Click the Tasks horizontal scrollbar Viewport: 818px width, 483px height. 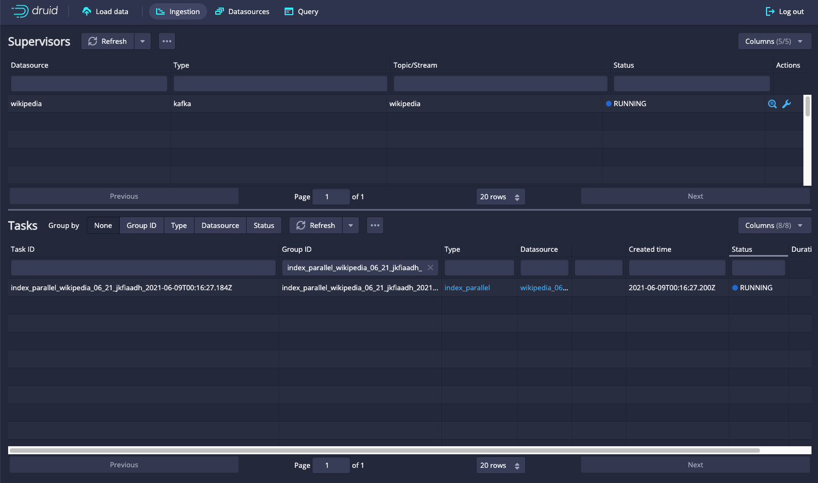(x=385, y=450)
